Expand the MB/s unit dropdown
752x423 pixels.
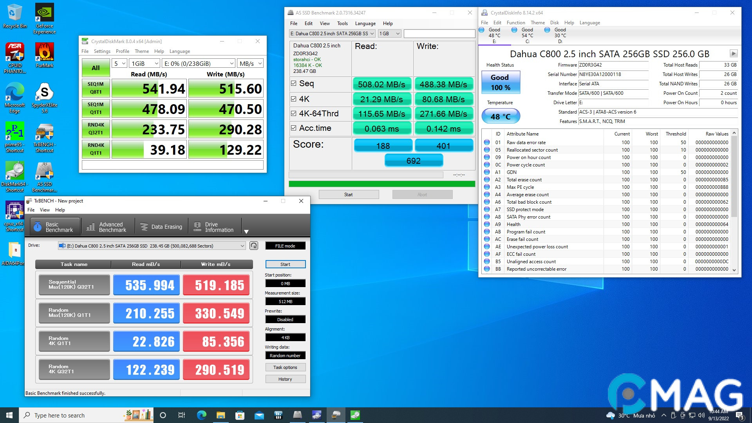251,63
